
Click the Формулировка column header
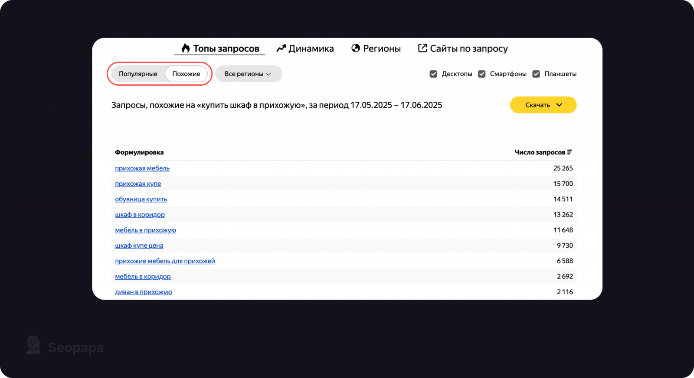[x=139, y=152]
